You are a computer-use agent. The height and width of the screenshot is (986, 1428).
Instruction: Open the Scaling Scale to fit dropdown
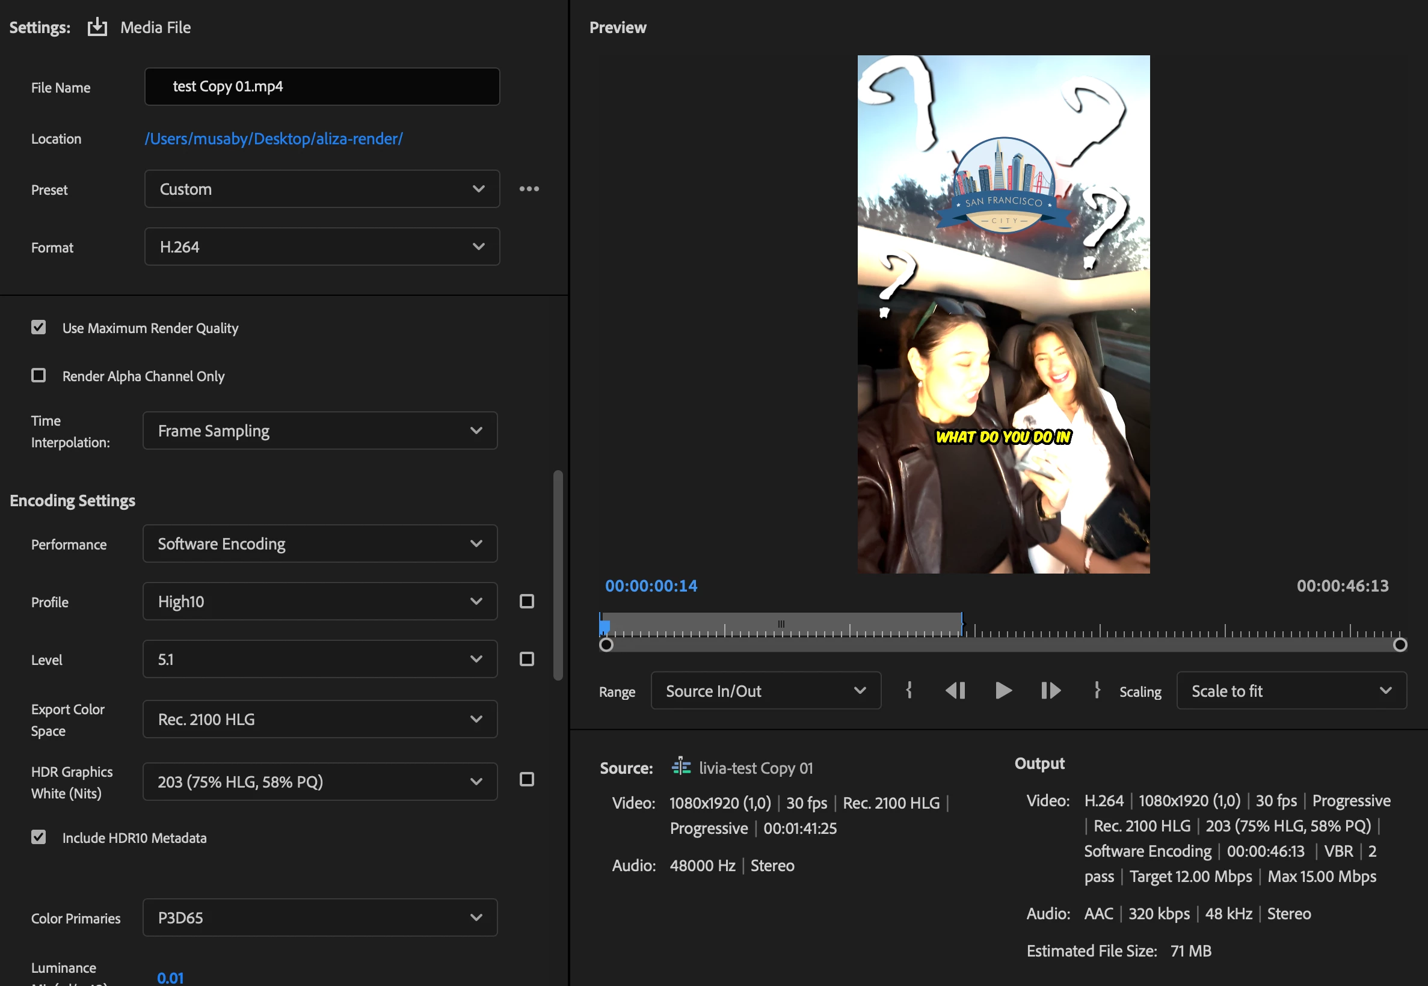(1291, 691)
